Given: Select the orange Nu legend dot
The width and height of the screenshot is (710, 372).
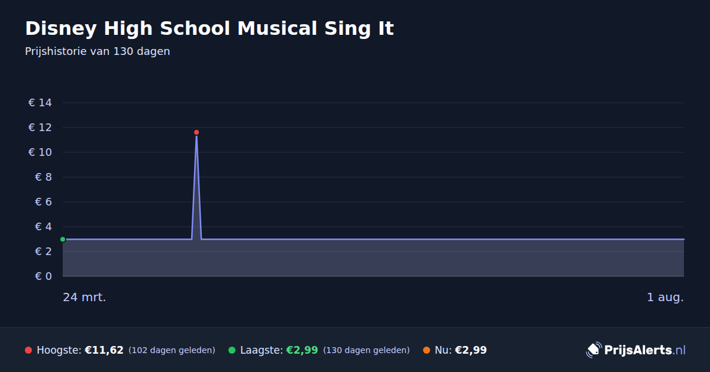Looking at the screenshot, I should tap(427, 350).
